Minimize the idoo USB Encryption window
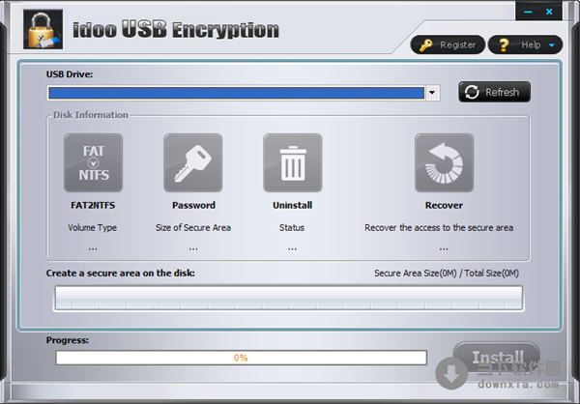Screen dimensions: 580x404 pos(528,12)
